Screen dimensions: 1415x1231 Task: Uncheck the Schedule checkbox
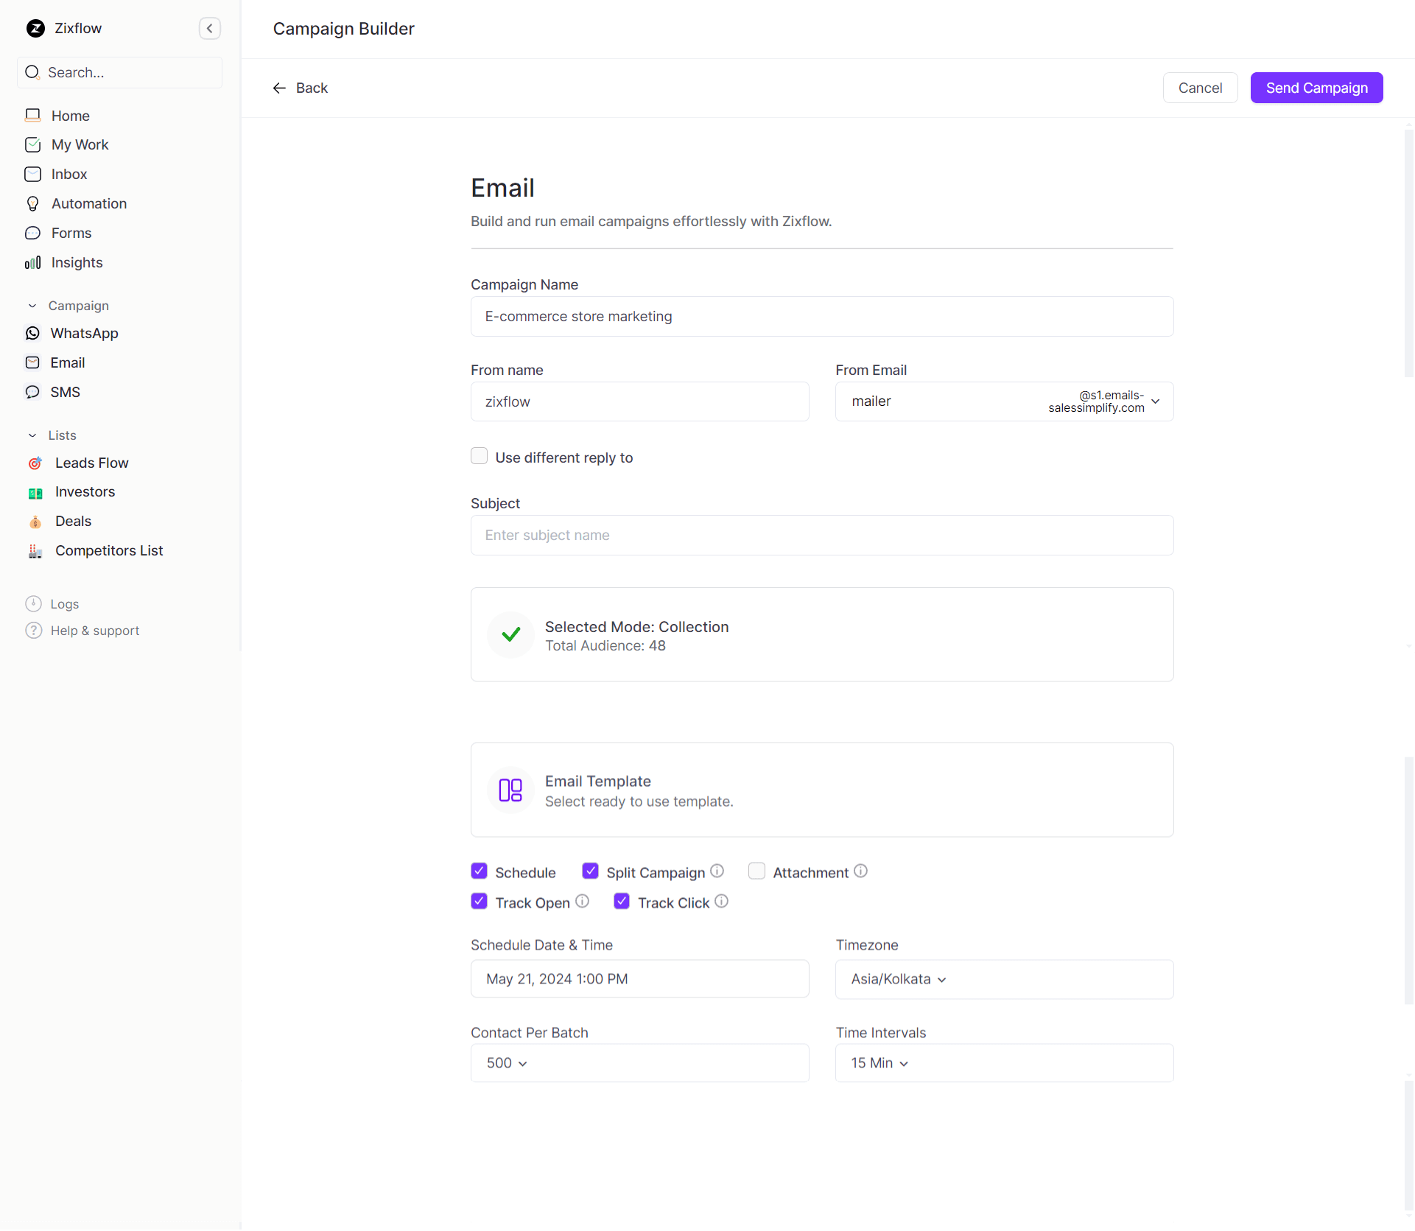point(480,871)
